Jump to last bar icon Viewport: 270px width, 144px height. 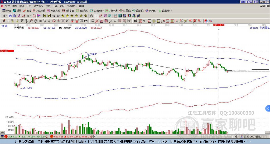49,16
